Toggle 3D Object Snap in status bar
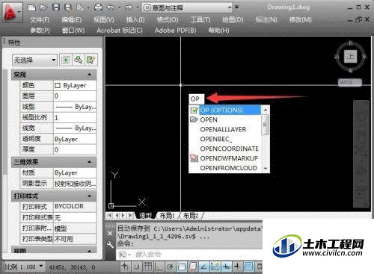 pyautogui.click(x=193, y=267)
